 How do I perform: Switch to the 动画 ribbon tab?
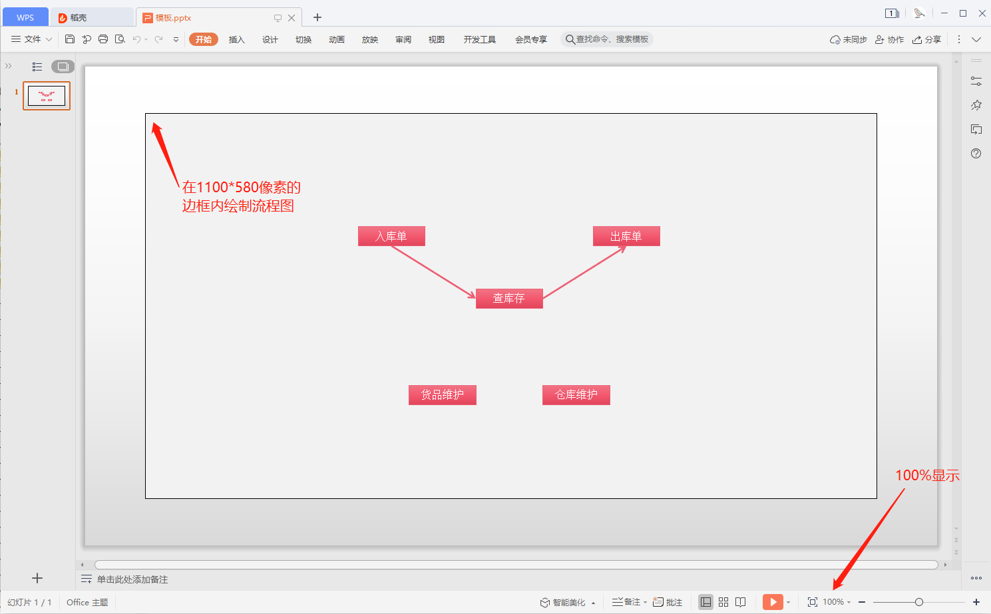pos(337,40)
